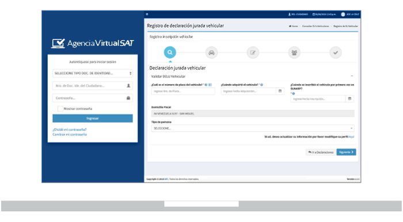The height and width of the screenshot is (222, 403).
Task: Open the Seleccione tipo doc. de identidad dropdown
Action: [x=93, y=73]
